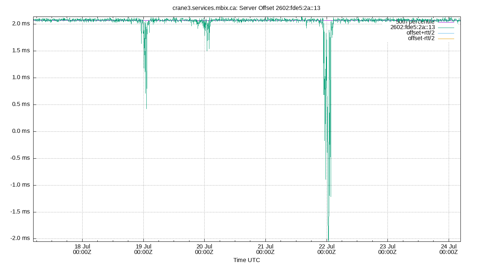
Task: Click the '23 Jul 00:00Z' x-axis label
Action: pyautogui.click(x=387, y=249)
